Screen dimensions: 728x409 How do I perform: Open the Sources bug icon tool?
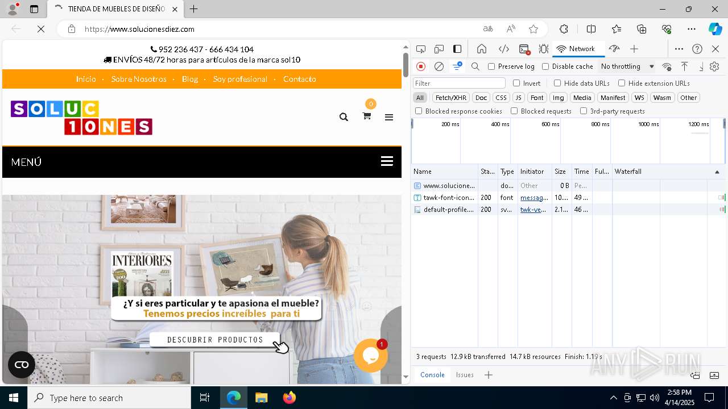click(x=544, y=49)
